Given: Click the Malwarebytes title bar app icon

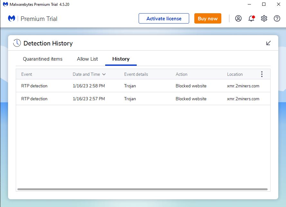Looking at the screenshot, I should 5,4.
